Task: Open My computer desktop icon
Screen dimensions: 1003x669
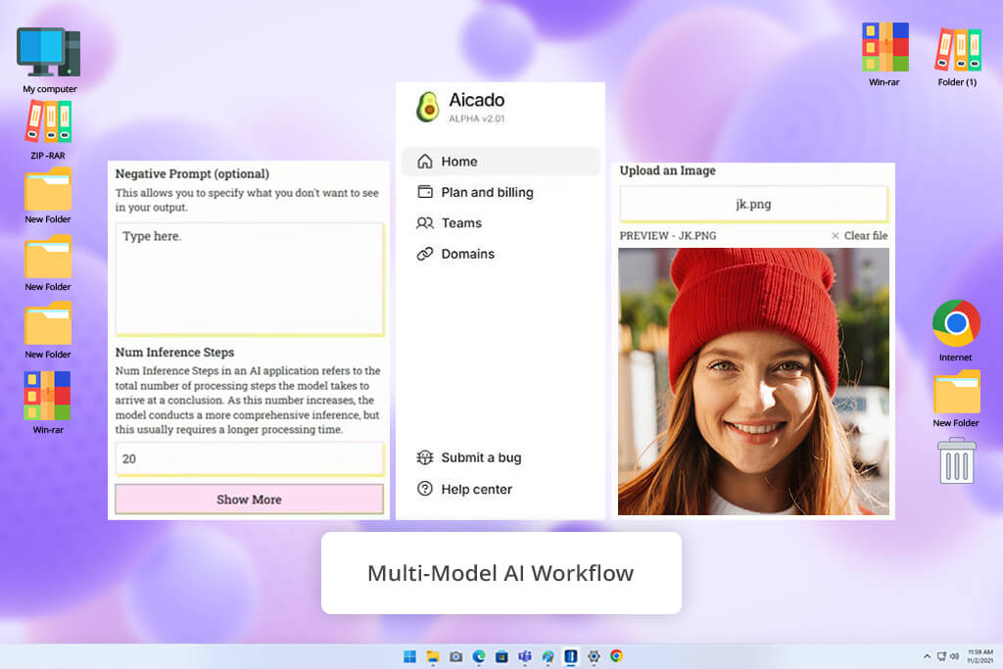Action: click(49, 60)
